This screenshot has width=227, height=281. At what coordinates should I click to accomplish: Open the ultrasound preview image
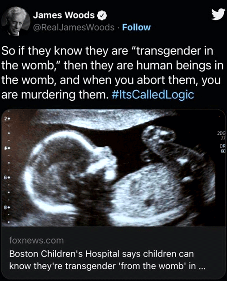click(113, 168)
